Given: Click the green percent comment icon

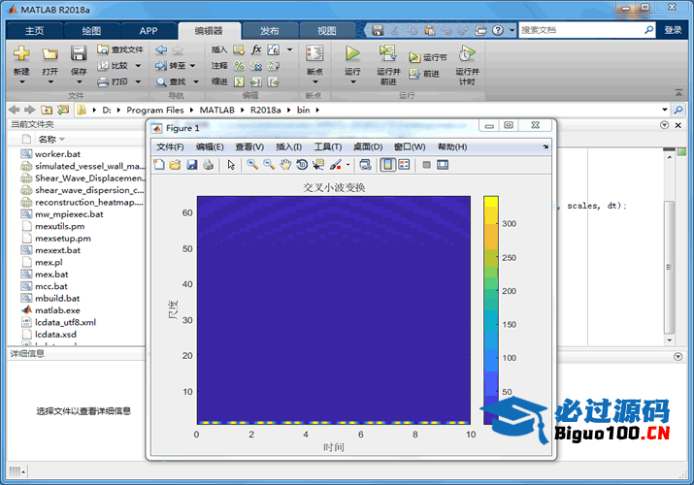Looking at the screenshot, I should (x=239, y=65).
